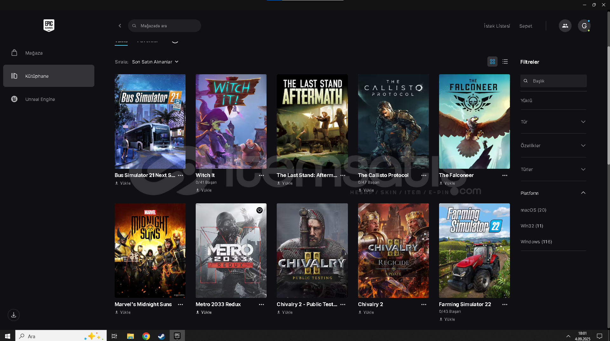
Task: Open options menu for Marvel's Midnight Suns
Action: [180, 304]
